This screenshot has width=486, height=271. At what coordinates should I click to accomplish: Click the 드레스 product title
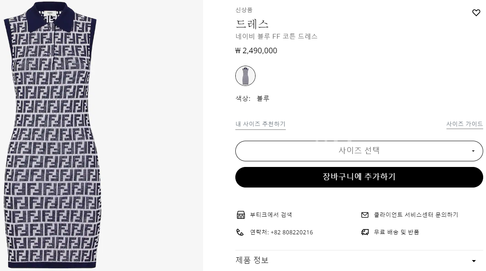252,24
